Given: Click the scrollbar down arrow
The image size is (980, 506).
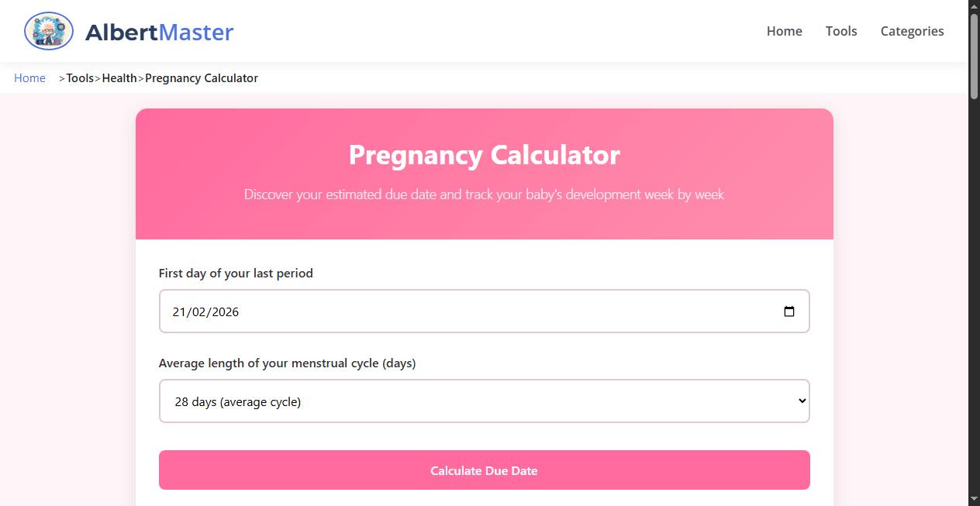Looking at the screenshot, I should click(x=974, y=500).
